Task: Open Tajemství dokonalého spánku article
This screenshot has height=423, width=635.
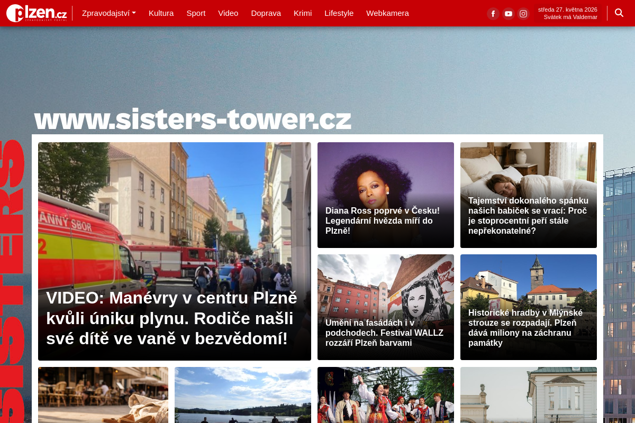Action: click(x=529, y=195)
